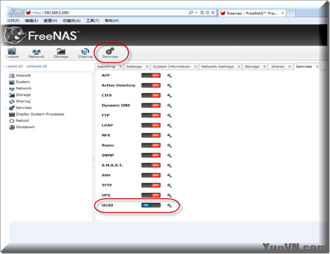
Task: Open Dynamic DNS settings wrench
Action: point(169,105)
